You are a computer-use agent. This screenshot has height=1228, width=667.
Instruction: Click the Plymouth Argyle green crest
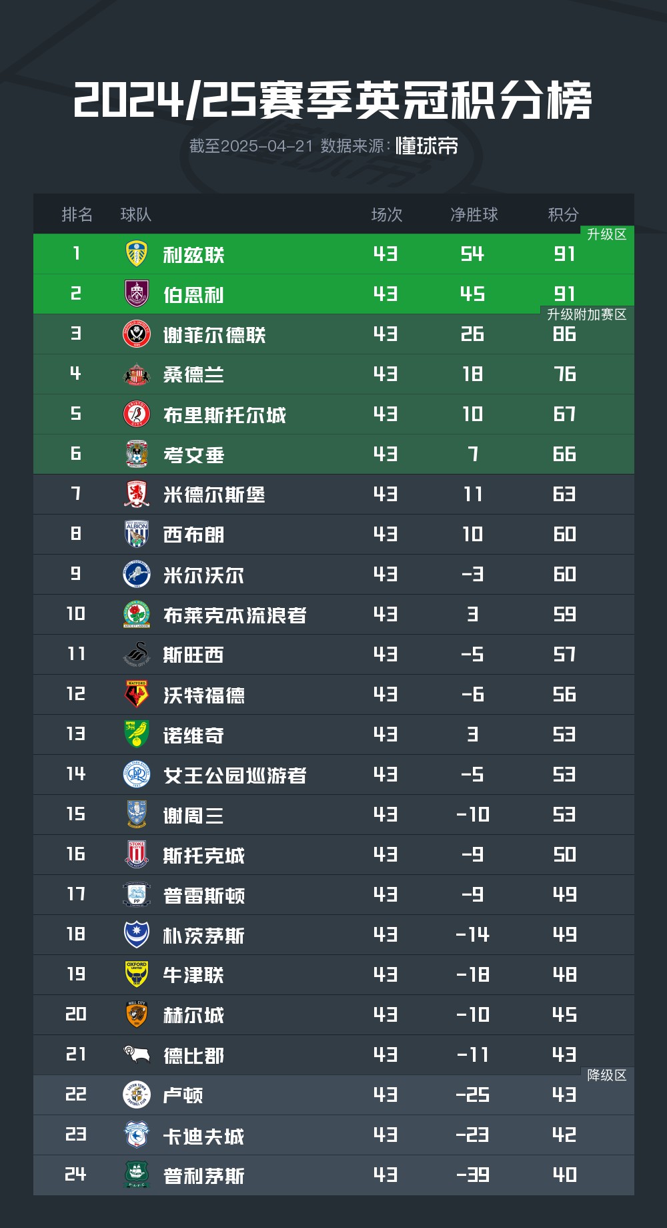coord(137,1175)
